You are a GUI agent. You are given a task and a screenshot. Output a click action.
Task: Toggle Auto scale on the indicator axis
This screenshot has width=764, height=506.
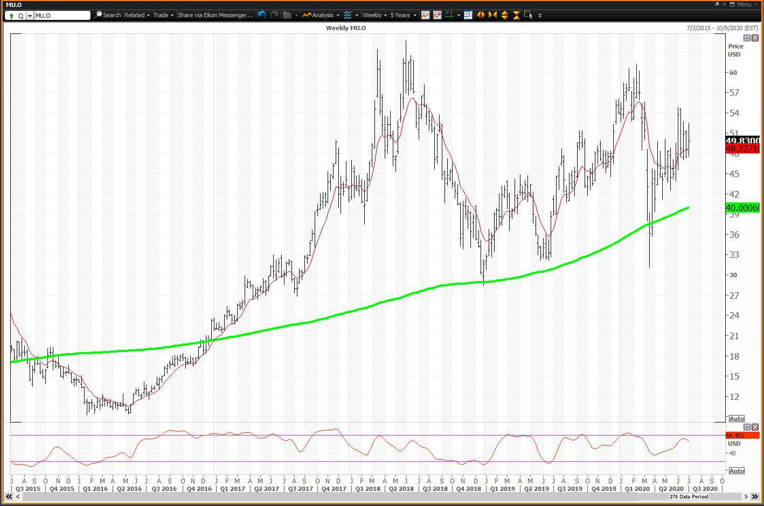click(736, 470)
